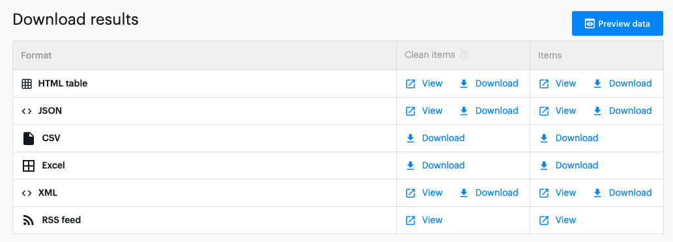Download HTML table under Items column
The width and height of the screenshot is (673, 242).
[622, 83]
